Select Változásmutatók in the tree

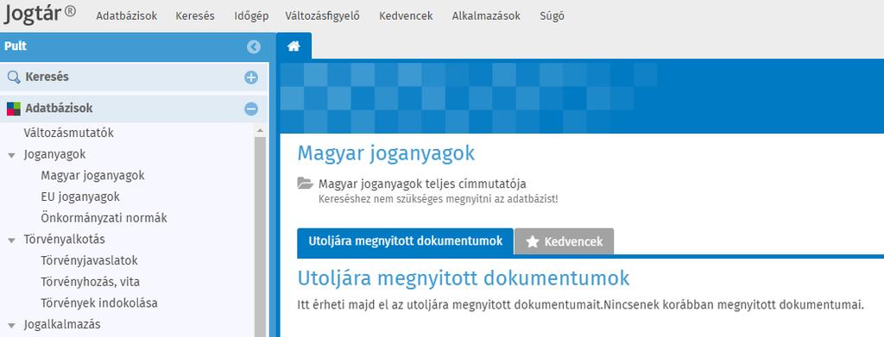[69, 134]
